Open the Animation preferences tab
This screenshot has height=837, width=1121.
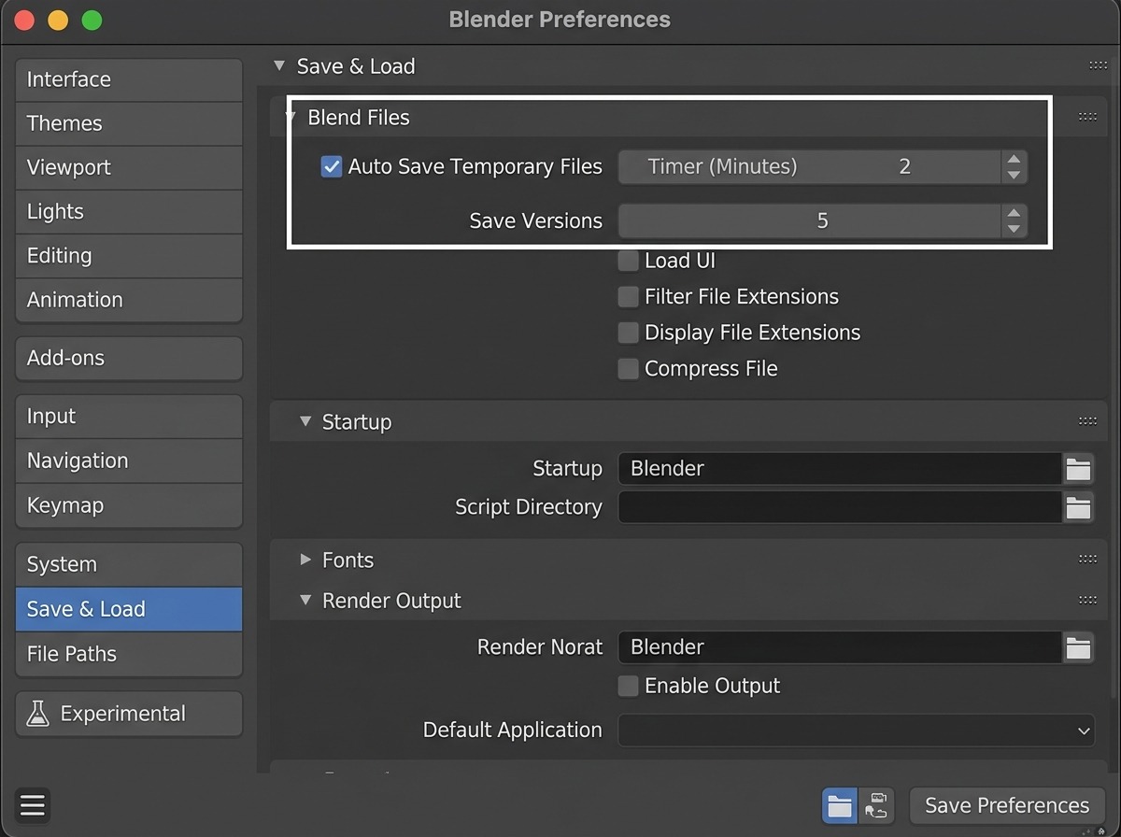coord(129,300)
